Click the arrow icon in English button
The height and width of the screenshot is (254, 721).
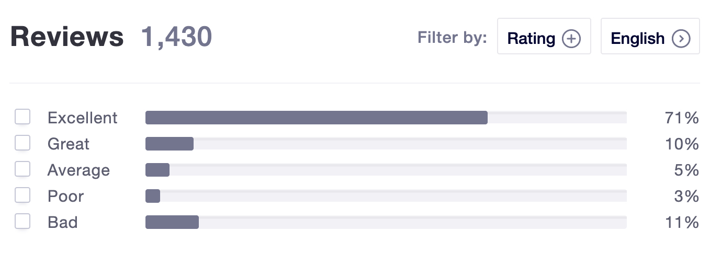click(681, 39)
